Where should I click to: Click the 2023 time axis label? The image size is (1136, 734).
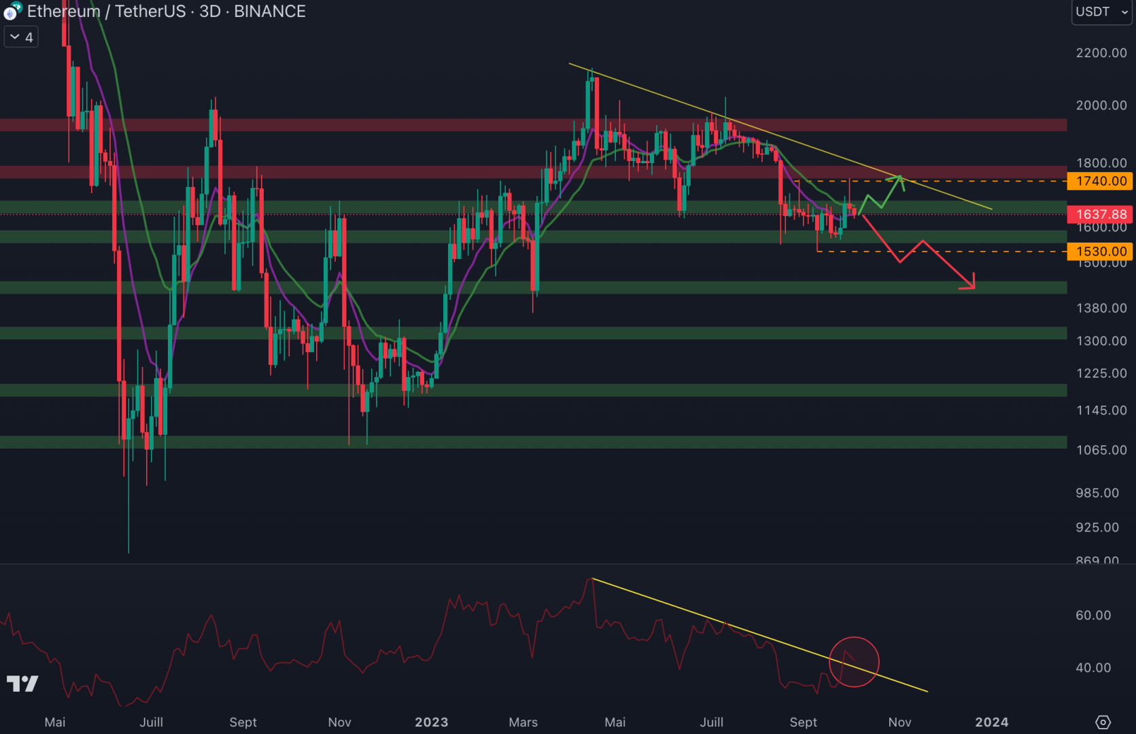point(432,722)
